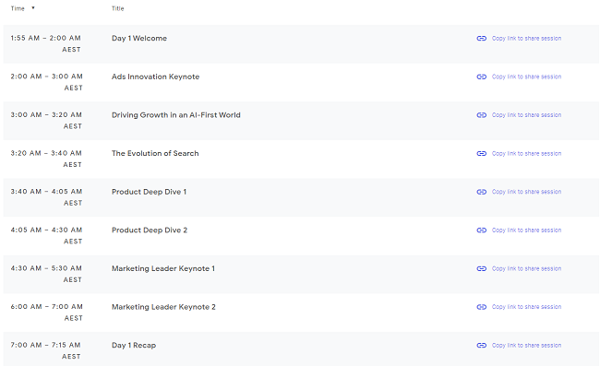Click the 3:20 AM – 3:40 AM time cell
Viewport: 600px width, 366px height.
click(x=46, y=159)
